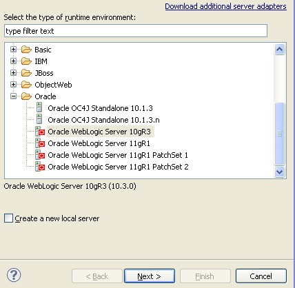Click the scrollbar down arrow
Image resolution: width=295 pixels, height=288 pixels.
pyautogui.click(x=279, y=172)
